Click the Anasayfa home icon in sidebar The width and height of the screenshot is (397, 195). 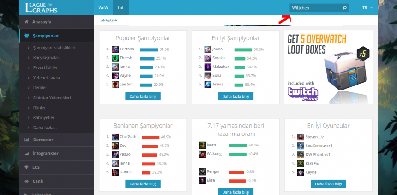tap(26, 22)
